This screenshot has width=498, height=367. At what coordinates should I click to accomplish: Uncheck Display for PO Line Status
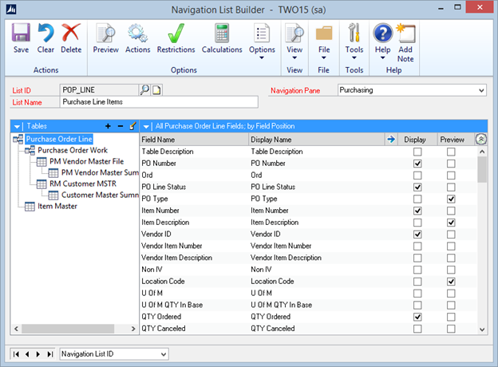click(x=417, y=187)
